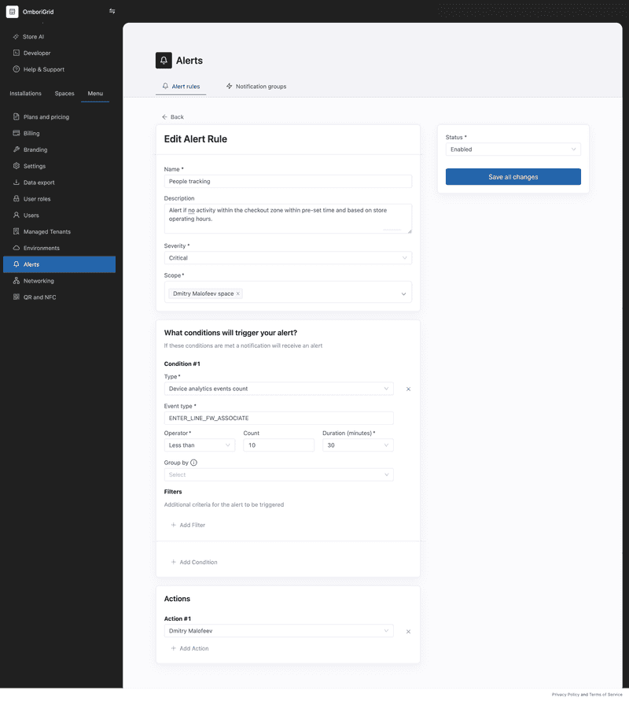
Task: Switch to the Spaces tab
Action: [64, 93]
